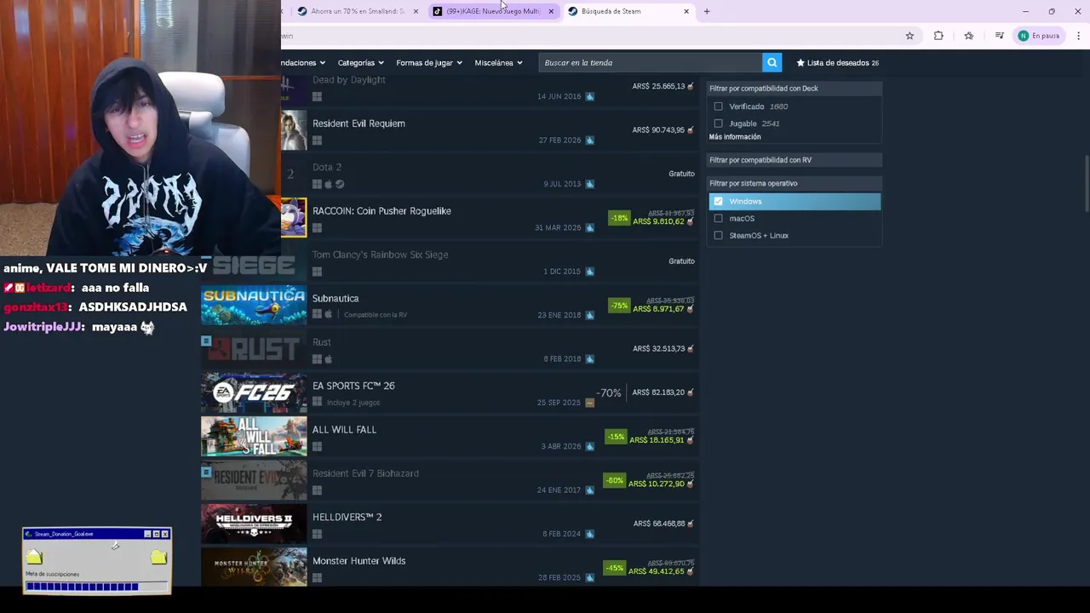Click the review icon for RACCOIN: Coin Pusher Roguelike
1090x613 pixels.
(x=589, y=228)
